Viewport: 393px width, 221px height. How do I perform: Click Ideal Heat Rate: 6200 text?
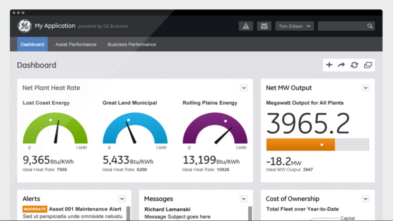tap(125, 170)
